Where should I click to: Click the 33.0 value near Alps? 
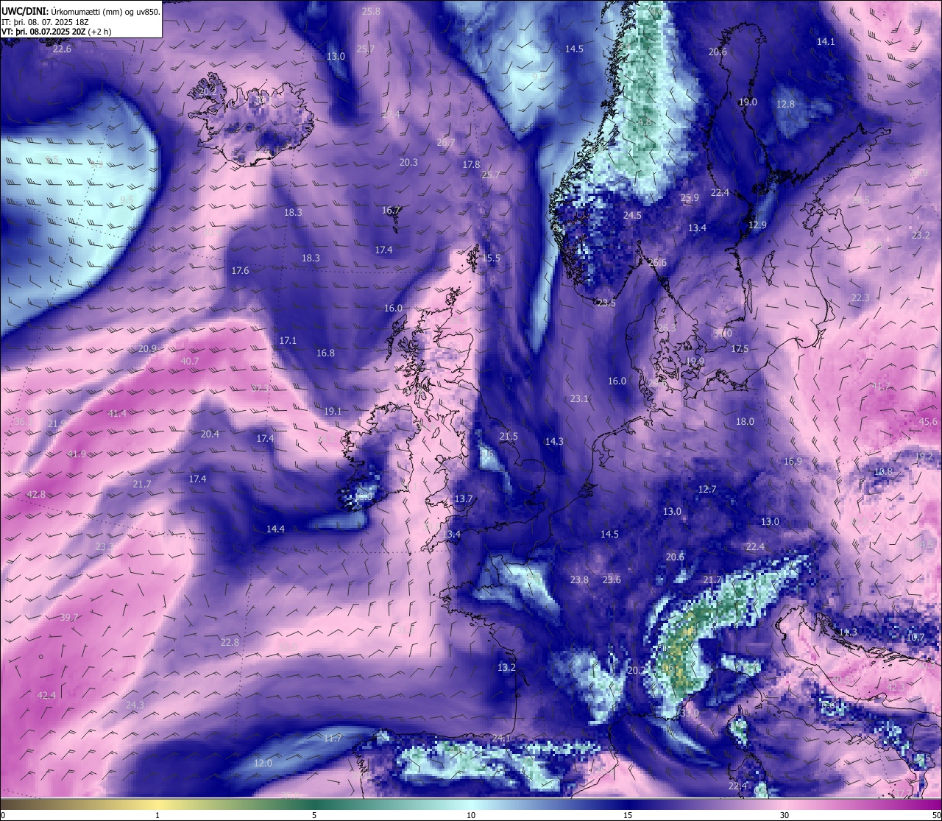[690, 713]
